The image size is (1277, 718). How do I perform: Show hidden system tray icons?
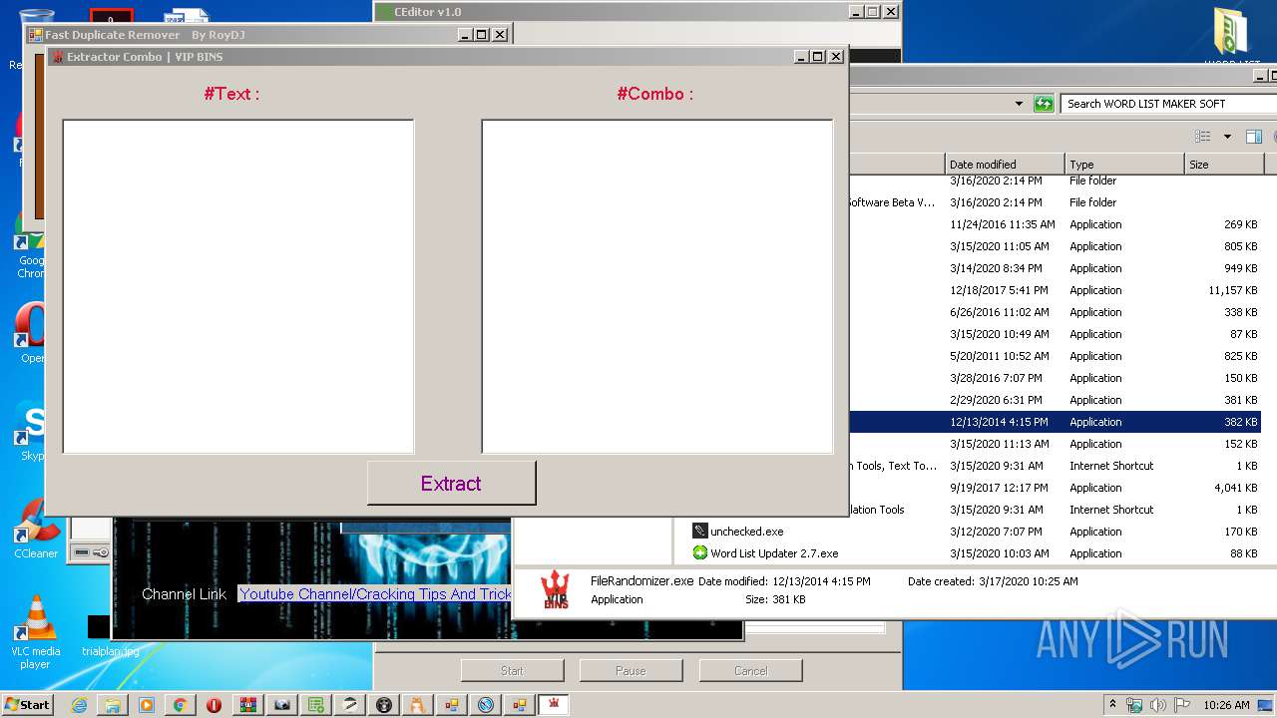[1113, 705]
